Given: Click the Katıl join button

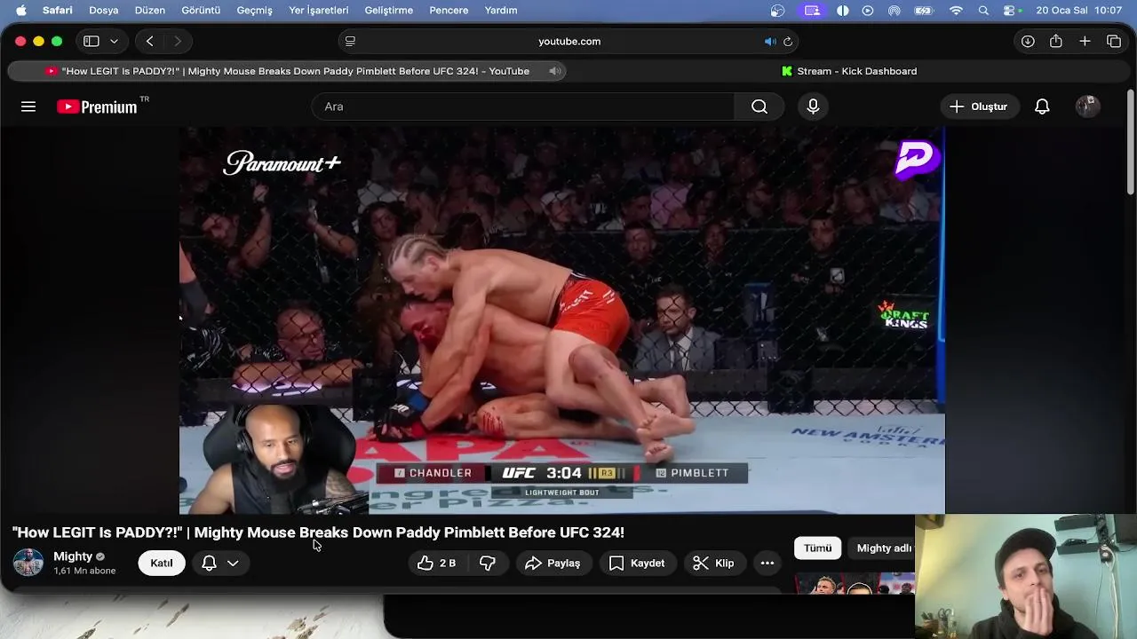Looking at the screenshot, I should 162,563.
